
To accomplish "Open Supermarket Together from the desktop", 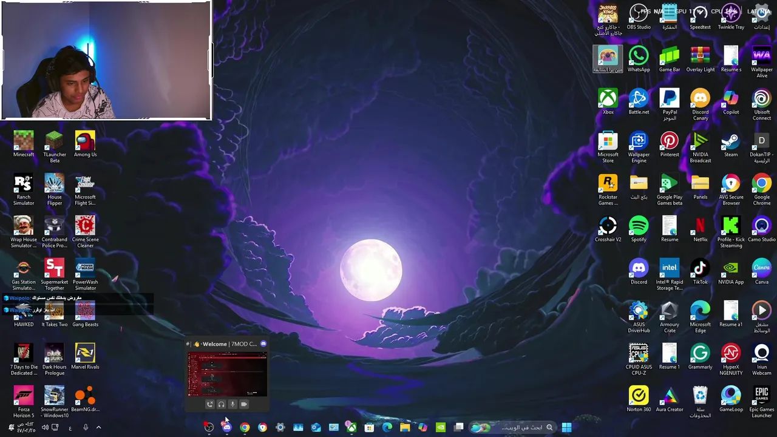I will [x=54, y=274].
